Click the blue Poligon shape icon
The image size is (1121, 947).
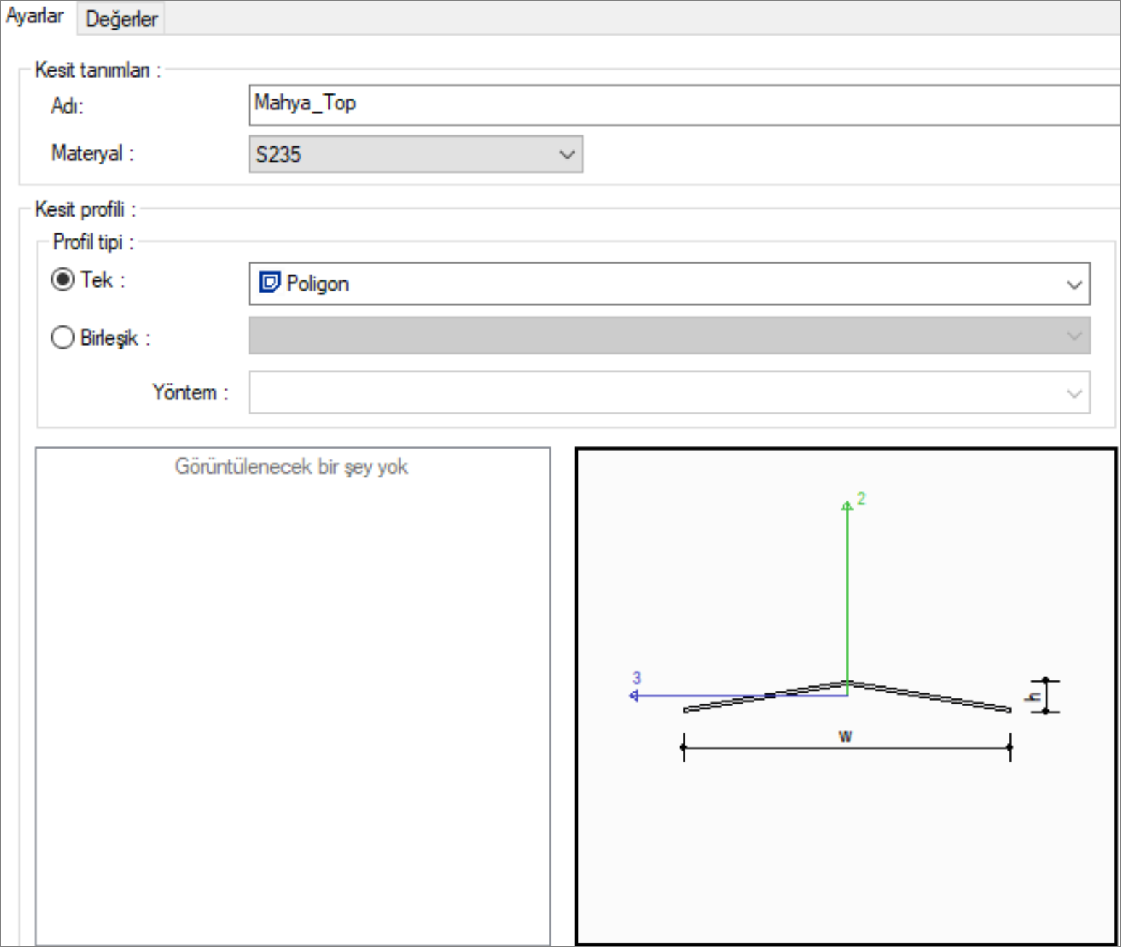point(270,283)
